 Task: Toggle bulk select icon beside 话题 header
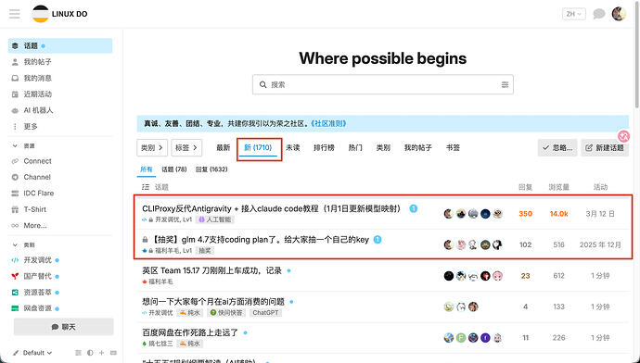pos(146,187)
